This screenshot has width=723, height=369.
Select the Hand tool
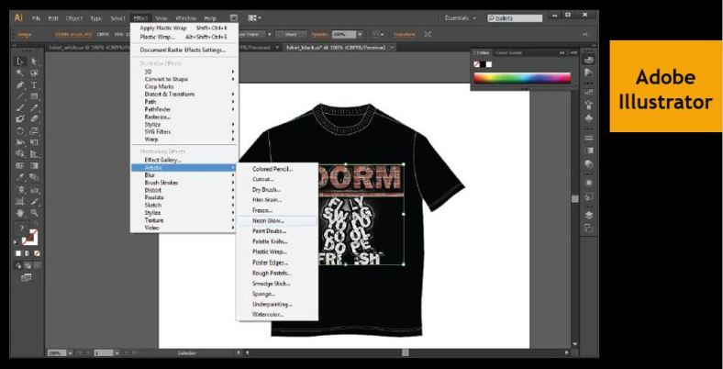pos(21,213)
